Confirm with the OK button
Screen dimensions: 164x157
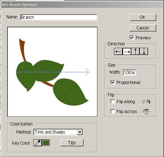[143, 17]
